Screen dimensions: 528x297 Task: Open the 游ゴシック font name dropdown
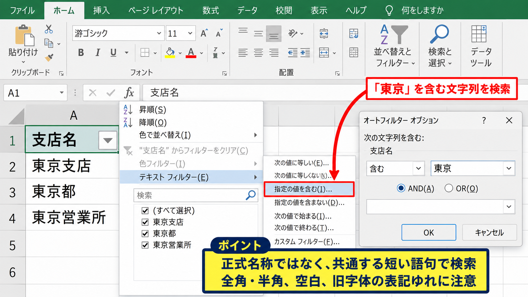(x=159, y=33)
